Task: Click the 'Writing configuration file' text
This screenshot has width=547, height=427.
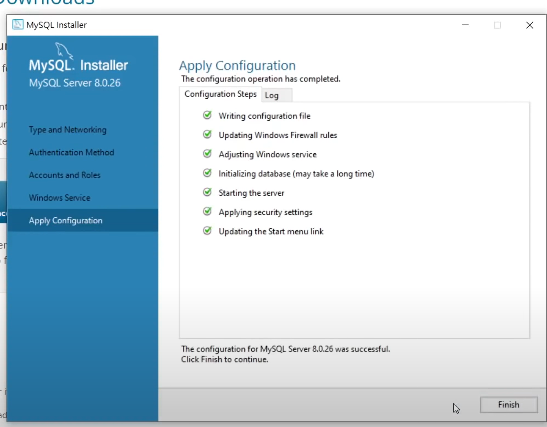Action: pos(265,116)
